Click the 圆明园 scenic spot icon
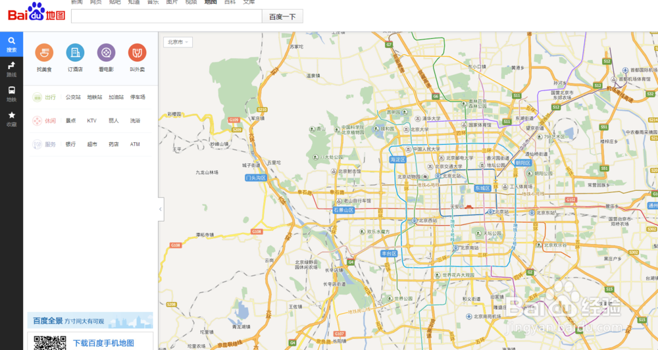 coord(405,113)
